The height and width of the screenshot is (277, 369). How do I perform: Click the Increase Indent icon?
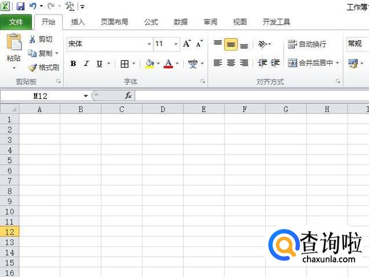275,63
